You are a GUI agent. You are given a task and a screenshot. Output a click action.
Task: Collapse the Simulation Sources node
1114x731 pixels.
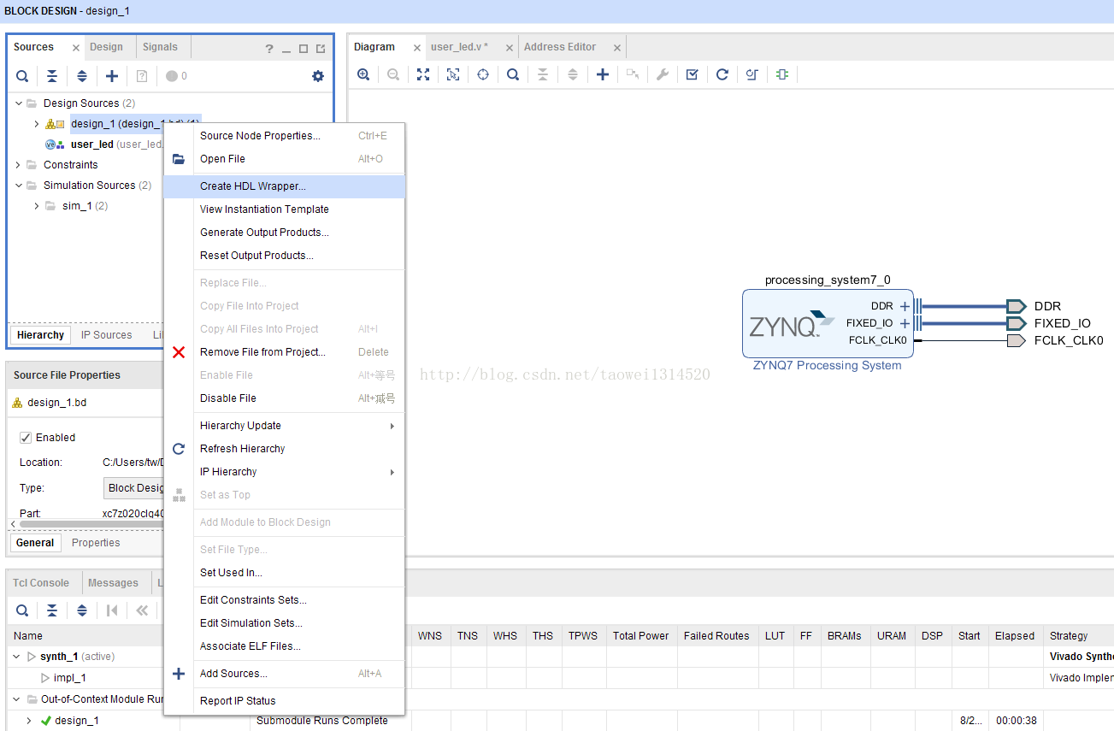(x=19, y=186)
